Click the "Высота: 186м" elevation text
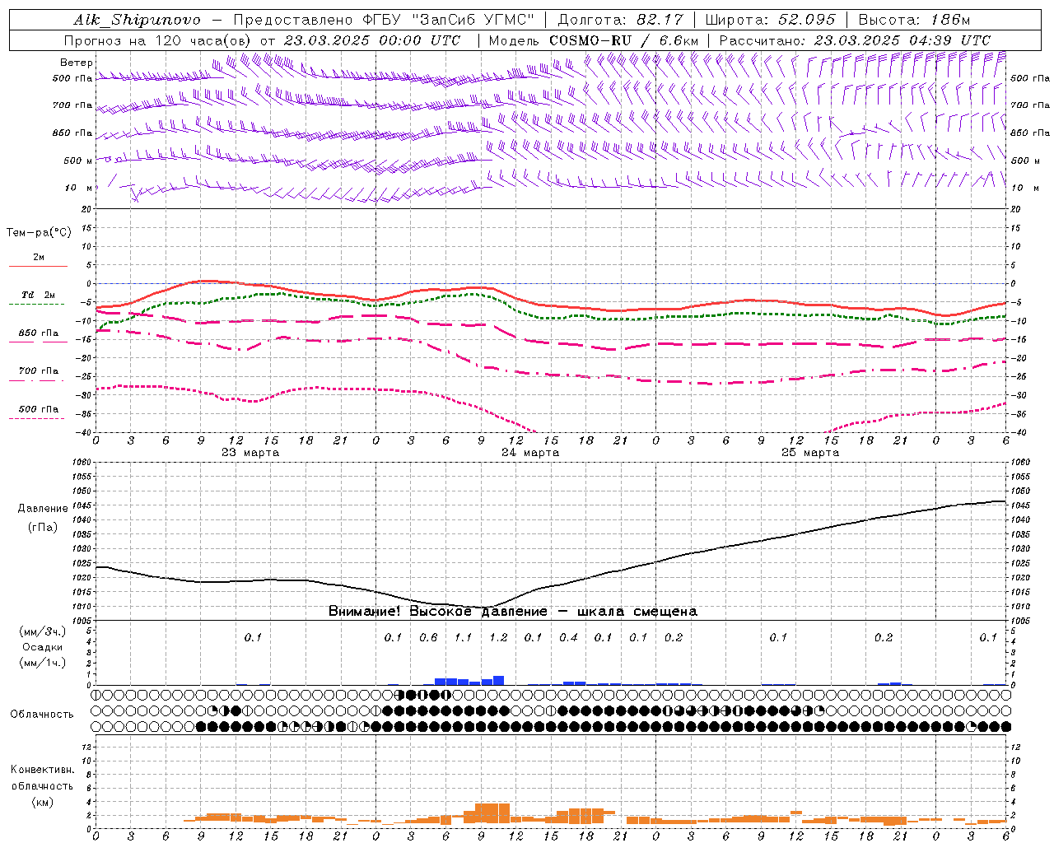This screenshot has width=1054, height=843. click(x=914, y=20)
